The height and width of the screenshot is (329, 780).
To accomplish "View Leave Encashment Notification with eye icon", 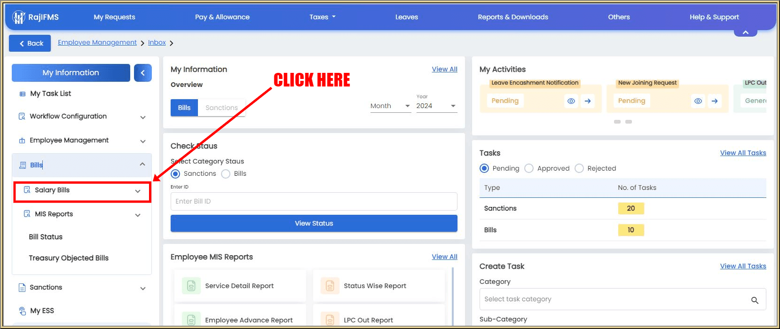I will 571,101.
